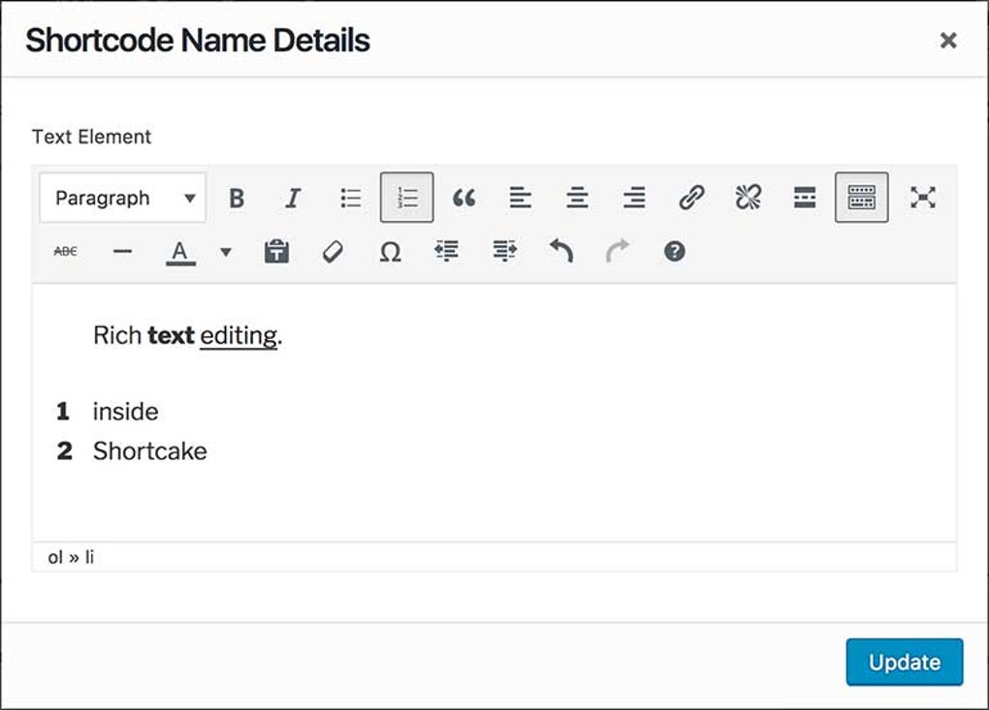Image resolution: width=989 pixels, height=710 pixels.
Task: Apply bold formatting with the Bold icon
Action: [x=236, y=197]
